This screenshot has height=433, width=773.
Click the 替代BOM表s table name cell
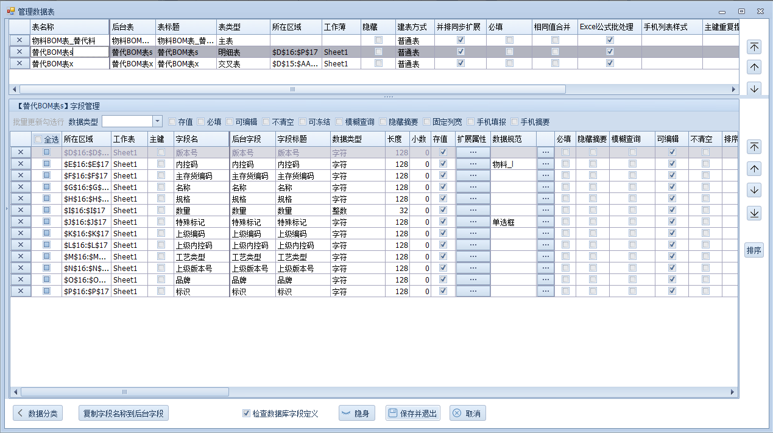pos(69,52)
